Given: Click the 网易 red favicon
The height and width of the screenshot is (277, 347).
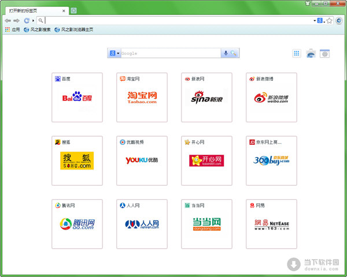Looking at the screenshot, I should coord(252,205).
